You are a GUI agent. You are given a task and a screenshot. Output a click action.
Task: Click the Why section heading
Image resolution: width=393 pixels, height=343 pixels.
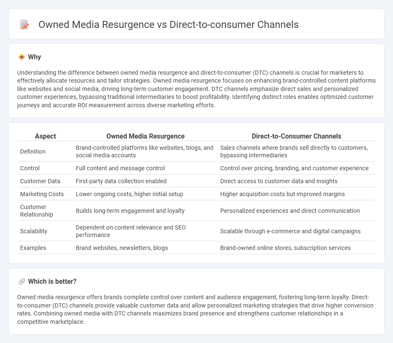34,57
